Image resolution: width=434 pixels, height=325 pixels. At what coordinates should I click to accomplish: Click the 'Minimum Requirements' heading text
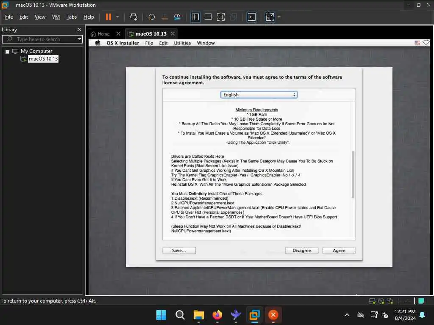tap(256, 110)
